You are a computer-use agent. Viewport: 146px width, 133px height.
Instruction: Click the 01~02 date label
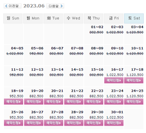pyautogui.click(x=97, y=27)
